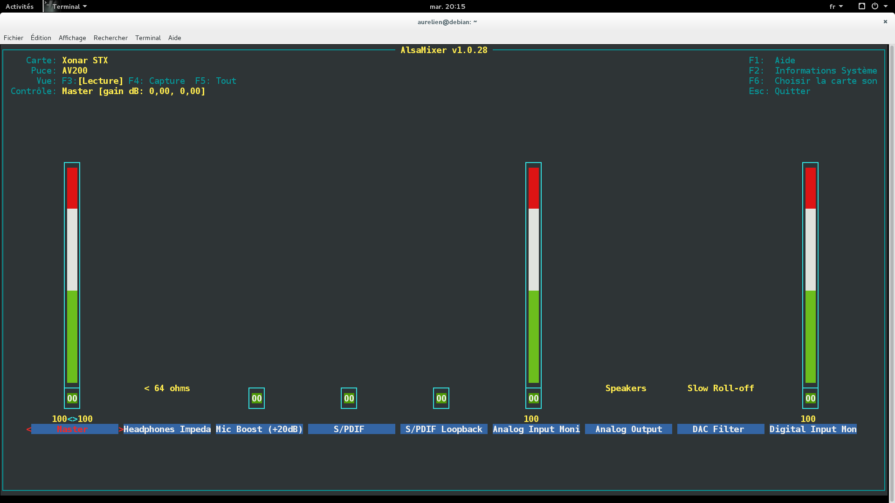Toggle Analog Input Monitor mute box
895x503 pixels.
533,398
